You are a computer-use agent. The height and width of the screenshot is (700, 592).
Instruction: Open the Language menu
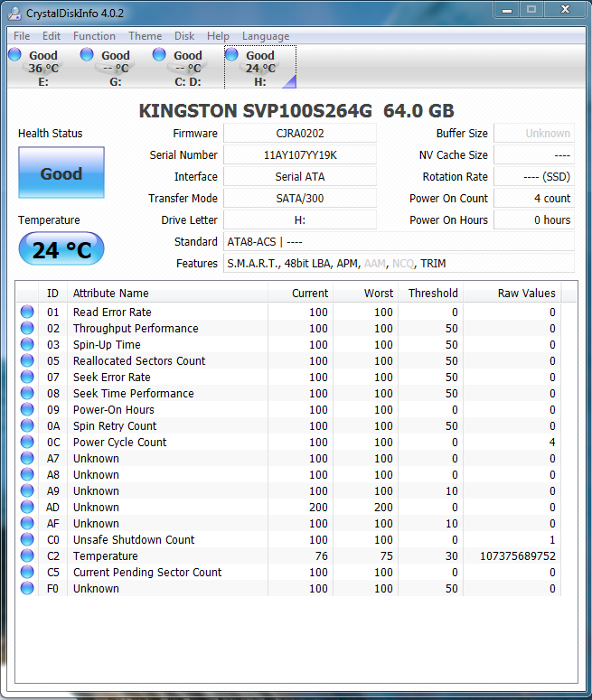(x=266, y=36)
